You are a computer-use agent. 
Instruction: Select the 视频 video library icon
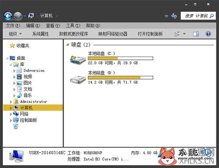[x=19, y=77]
